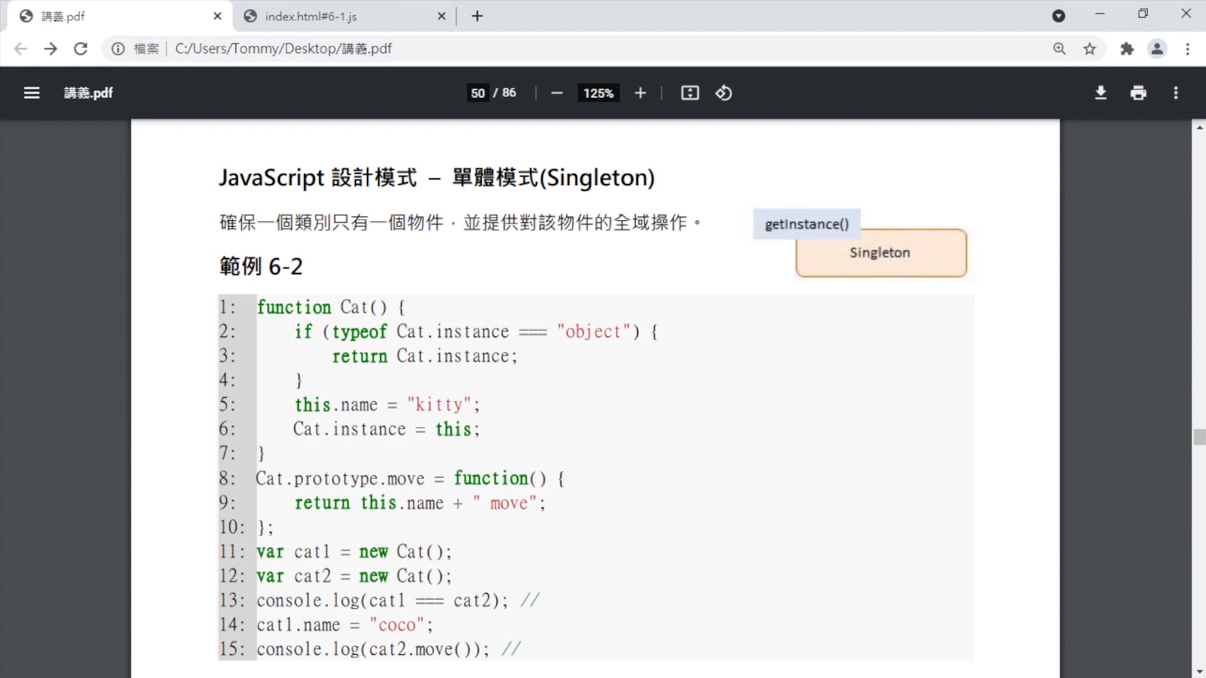Toggle the PDF sidebar menu

31,93
